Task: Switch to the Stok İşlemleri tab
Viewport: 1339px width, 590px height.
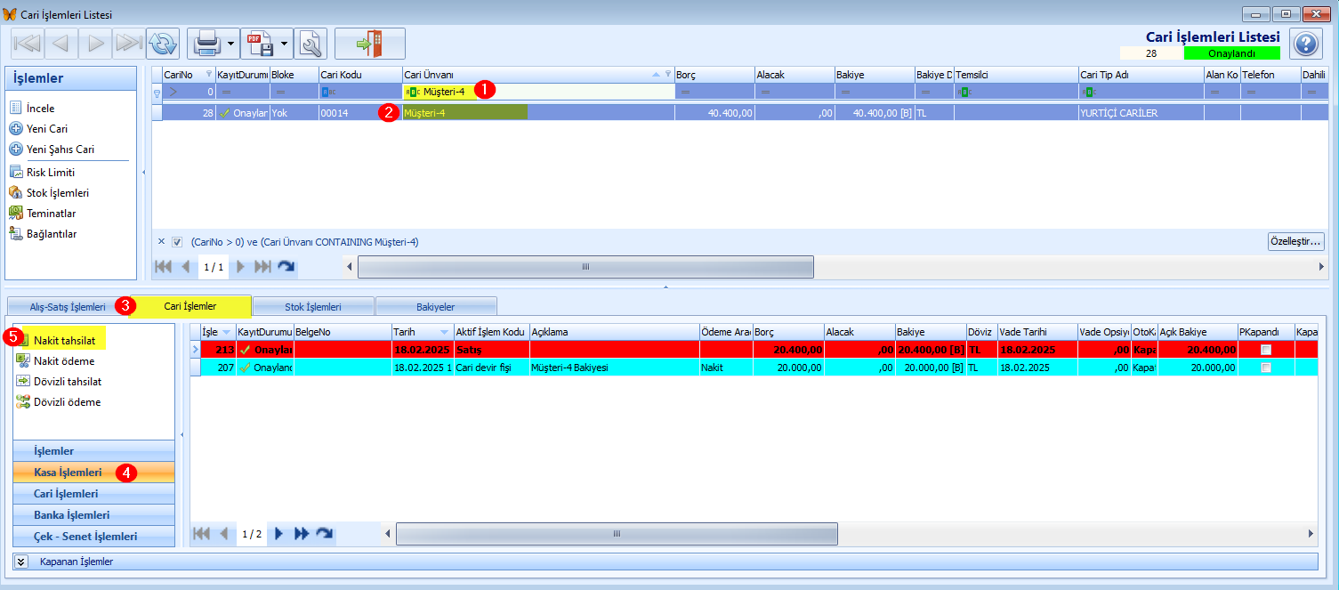Action: click(x=312, y=307)
